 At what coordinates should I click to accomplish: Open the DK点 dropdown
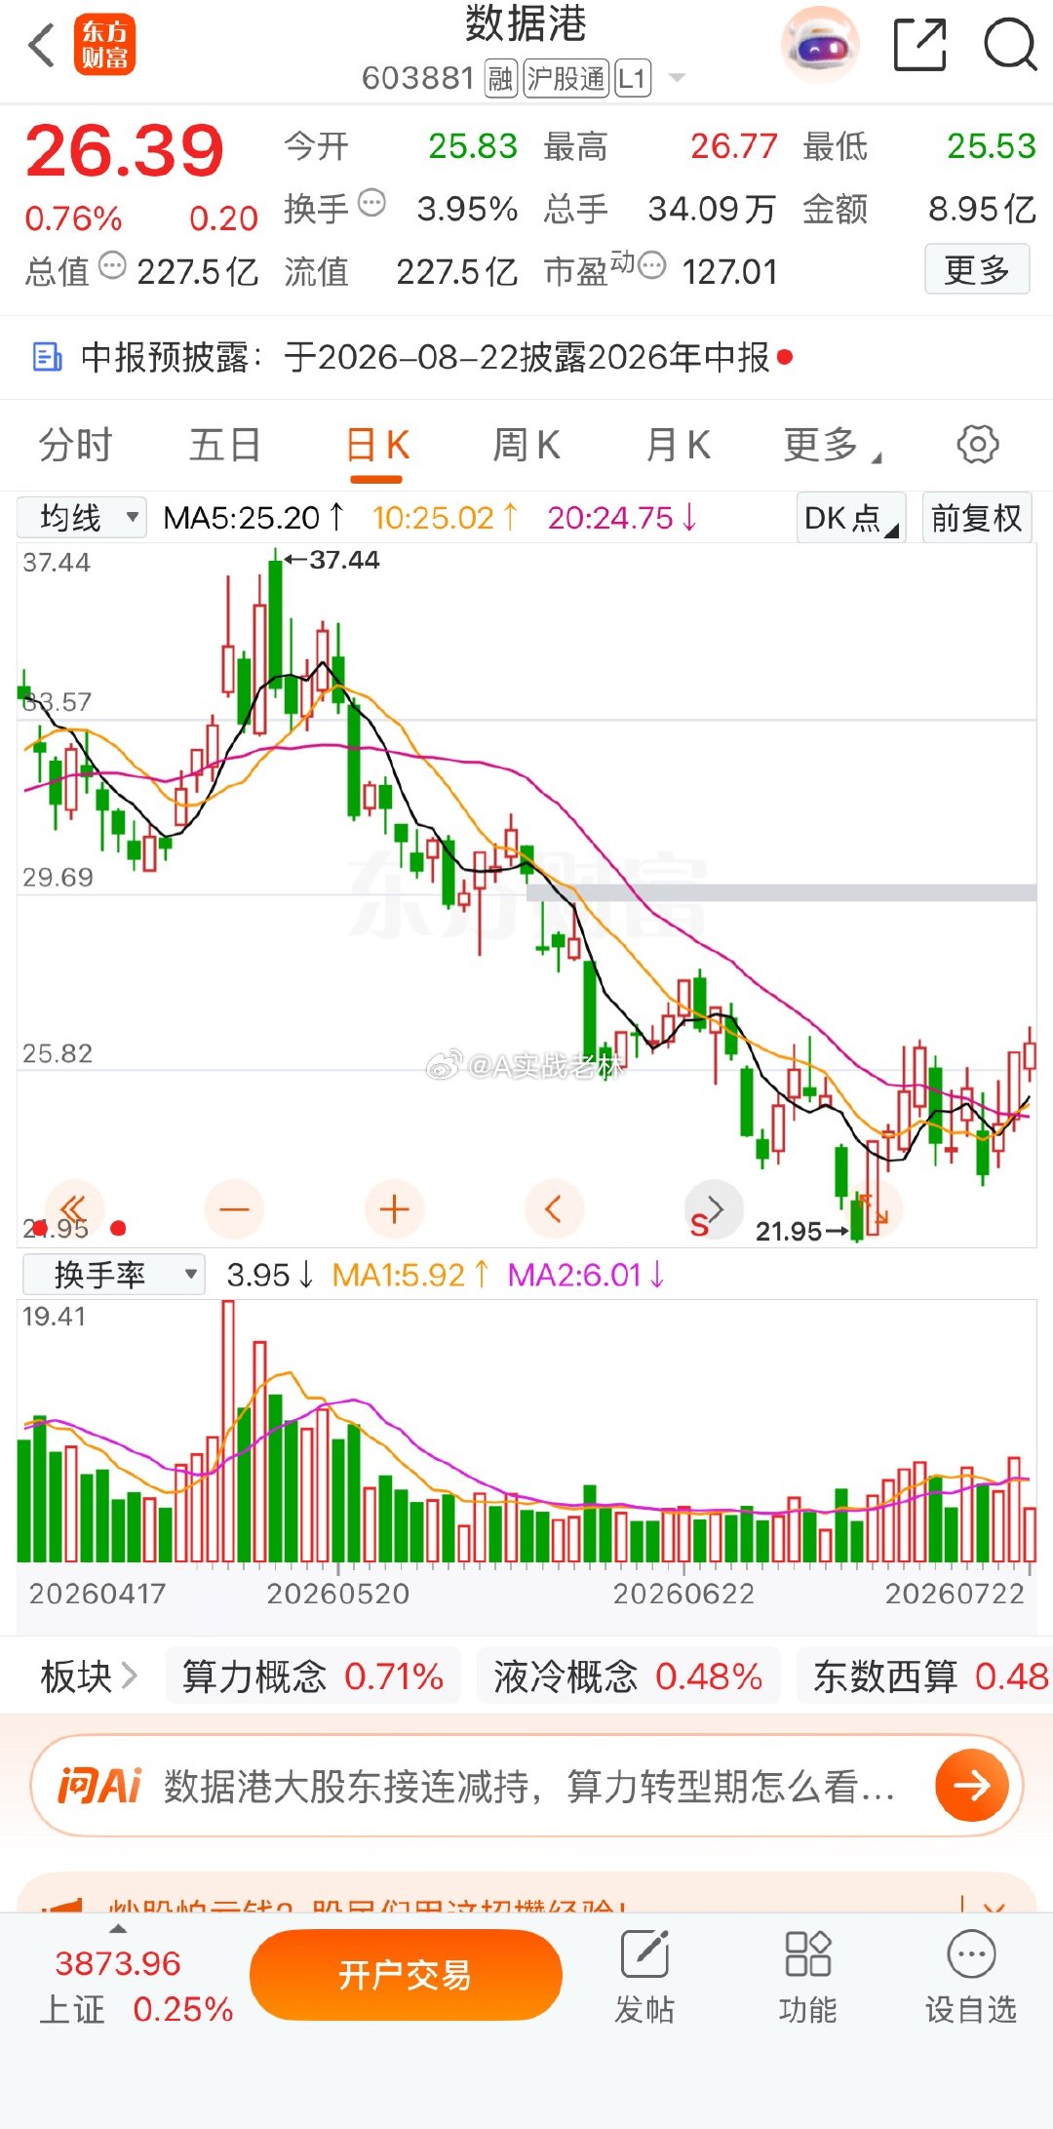click(x=851, y=518)
